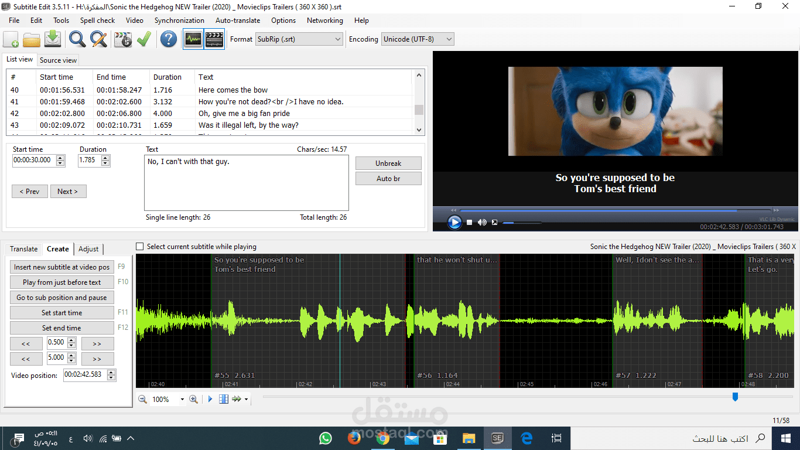Select waveform subtitle block #56
Image resolution: width=800 pixels, height=450 pixels.
click(x=456, y=321)
